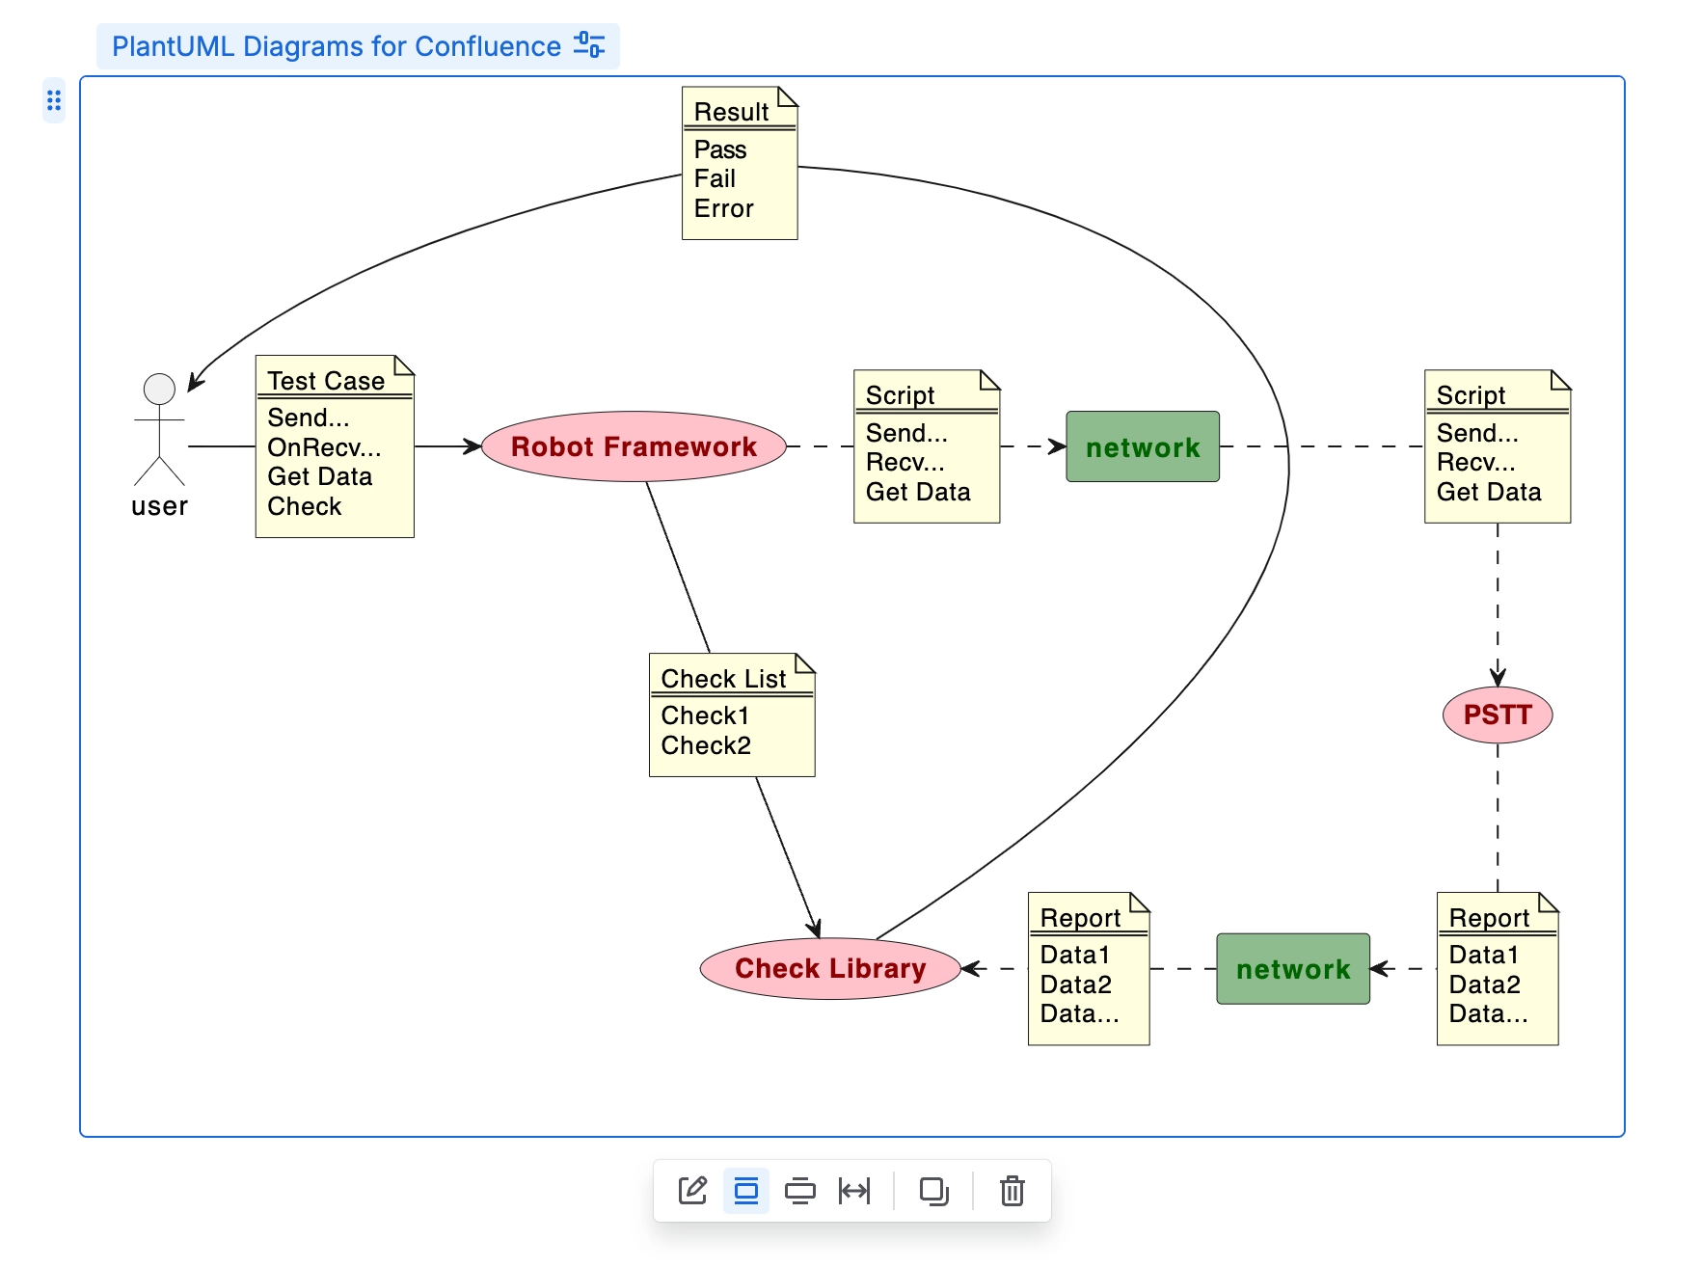Select the Edit pencil icon on the toolbar
Viewport: 1701px width, 1267px height.
[x=694, y=1191]
